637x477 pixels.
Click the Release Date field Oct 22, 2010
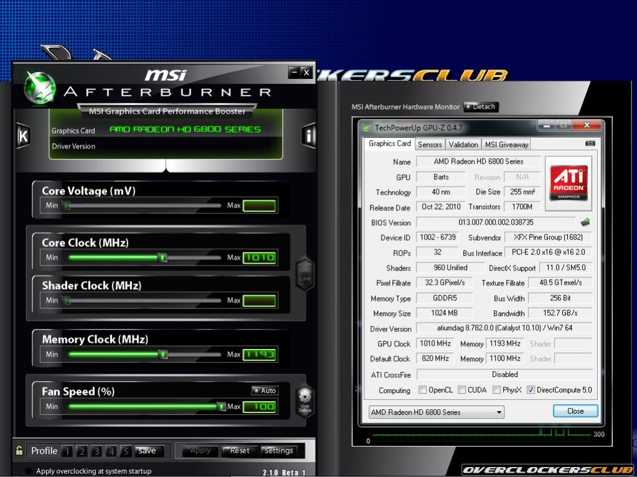[x=441, y=207]
